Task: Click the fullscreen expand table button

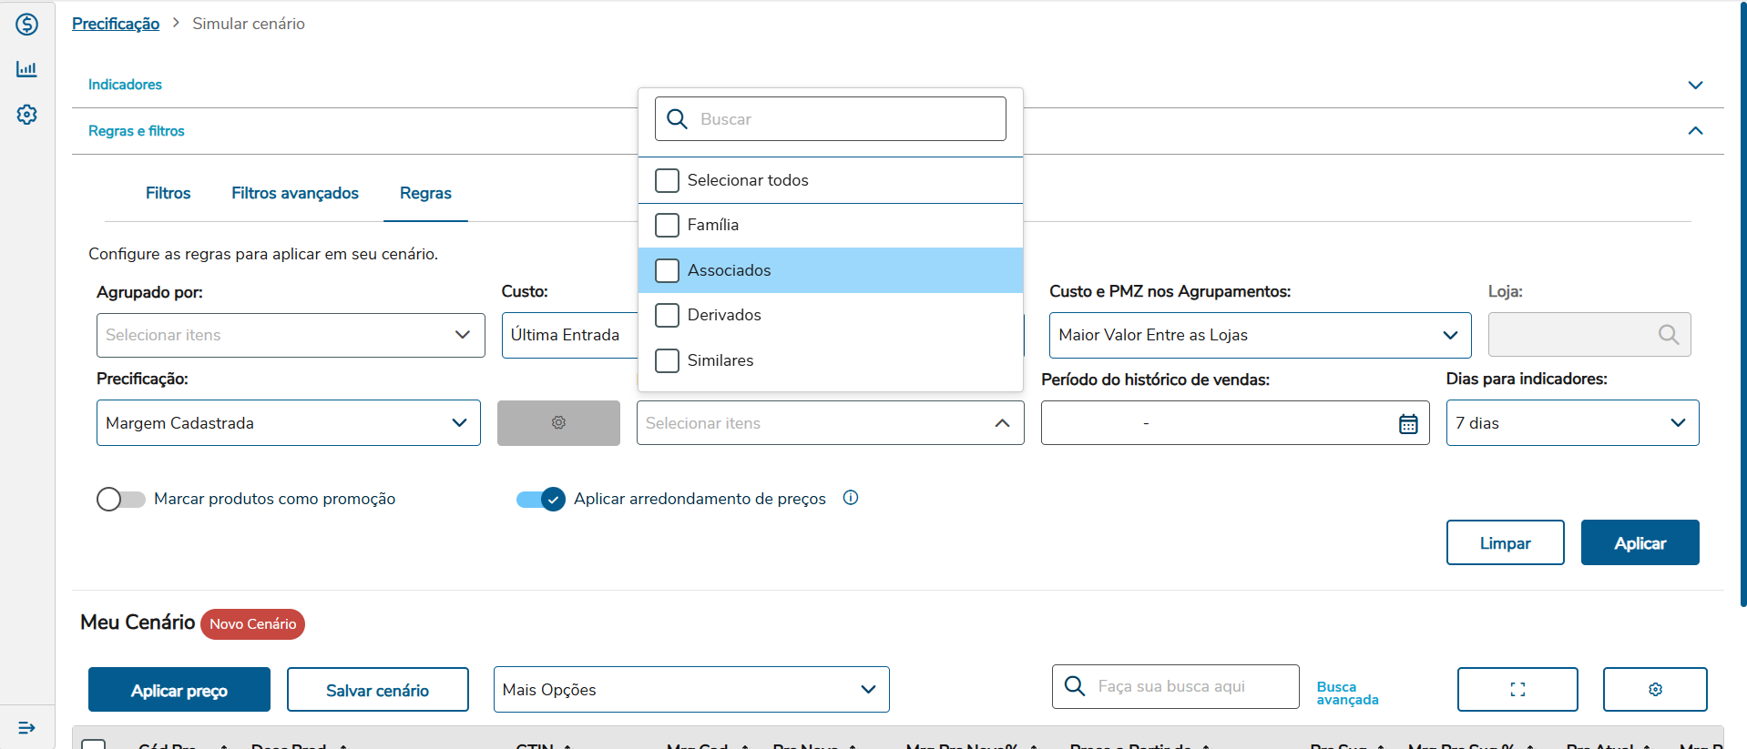Action: (1517, 689)
